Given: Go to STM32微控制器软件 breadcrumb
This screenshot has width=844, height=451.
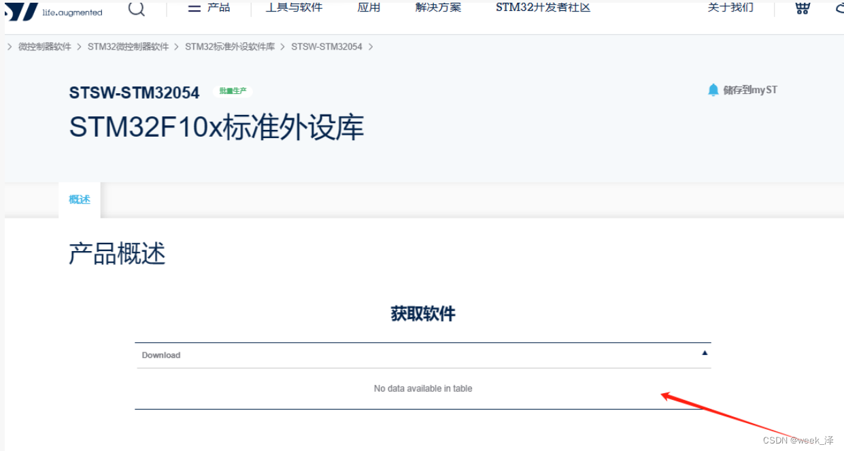Looking at the screenshot, I should coord(128,47).
